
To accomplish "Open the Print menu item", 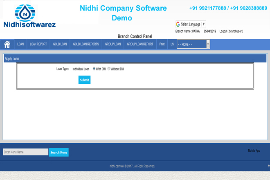I will click(162, 44).
